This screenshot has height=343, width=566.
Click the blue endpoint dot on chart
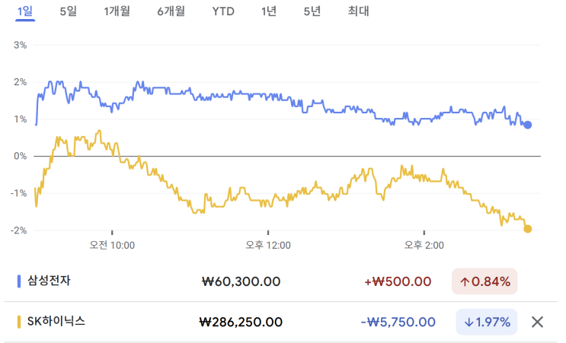click(528, 125)
